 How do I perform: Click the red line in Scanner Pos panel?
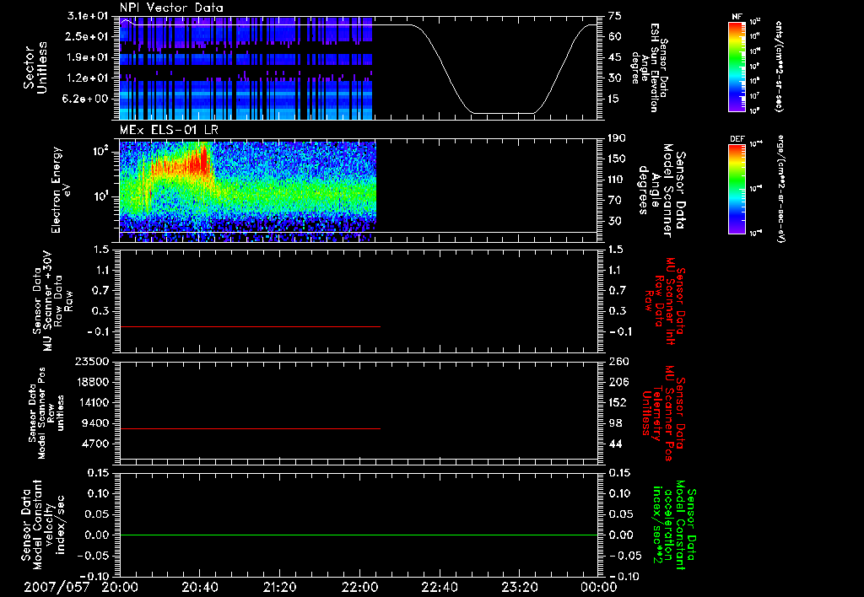[250, 428]
